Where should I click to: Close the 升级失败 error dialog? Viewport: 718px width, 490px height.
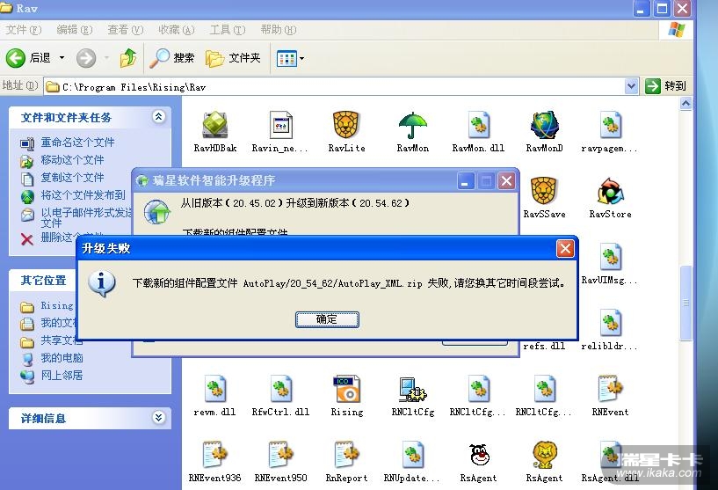(565, 249)
